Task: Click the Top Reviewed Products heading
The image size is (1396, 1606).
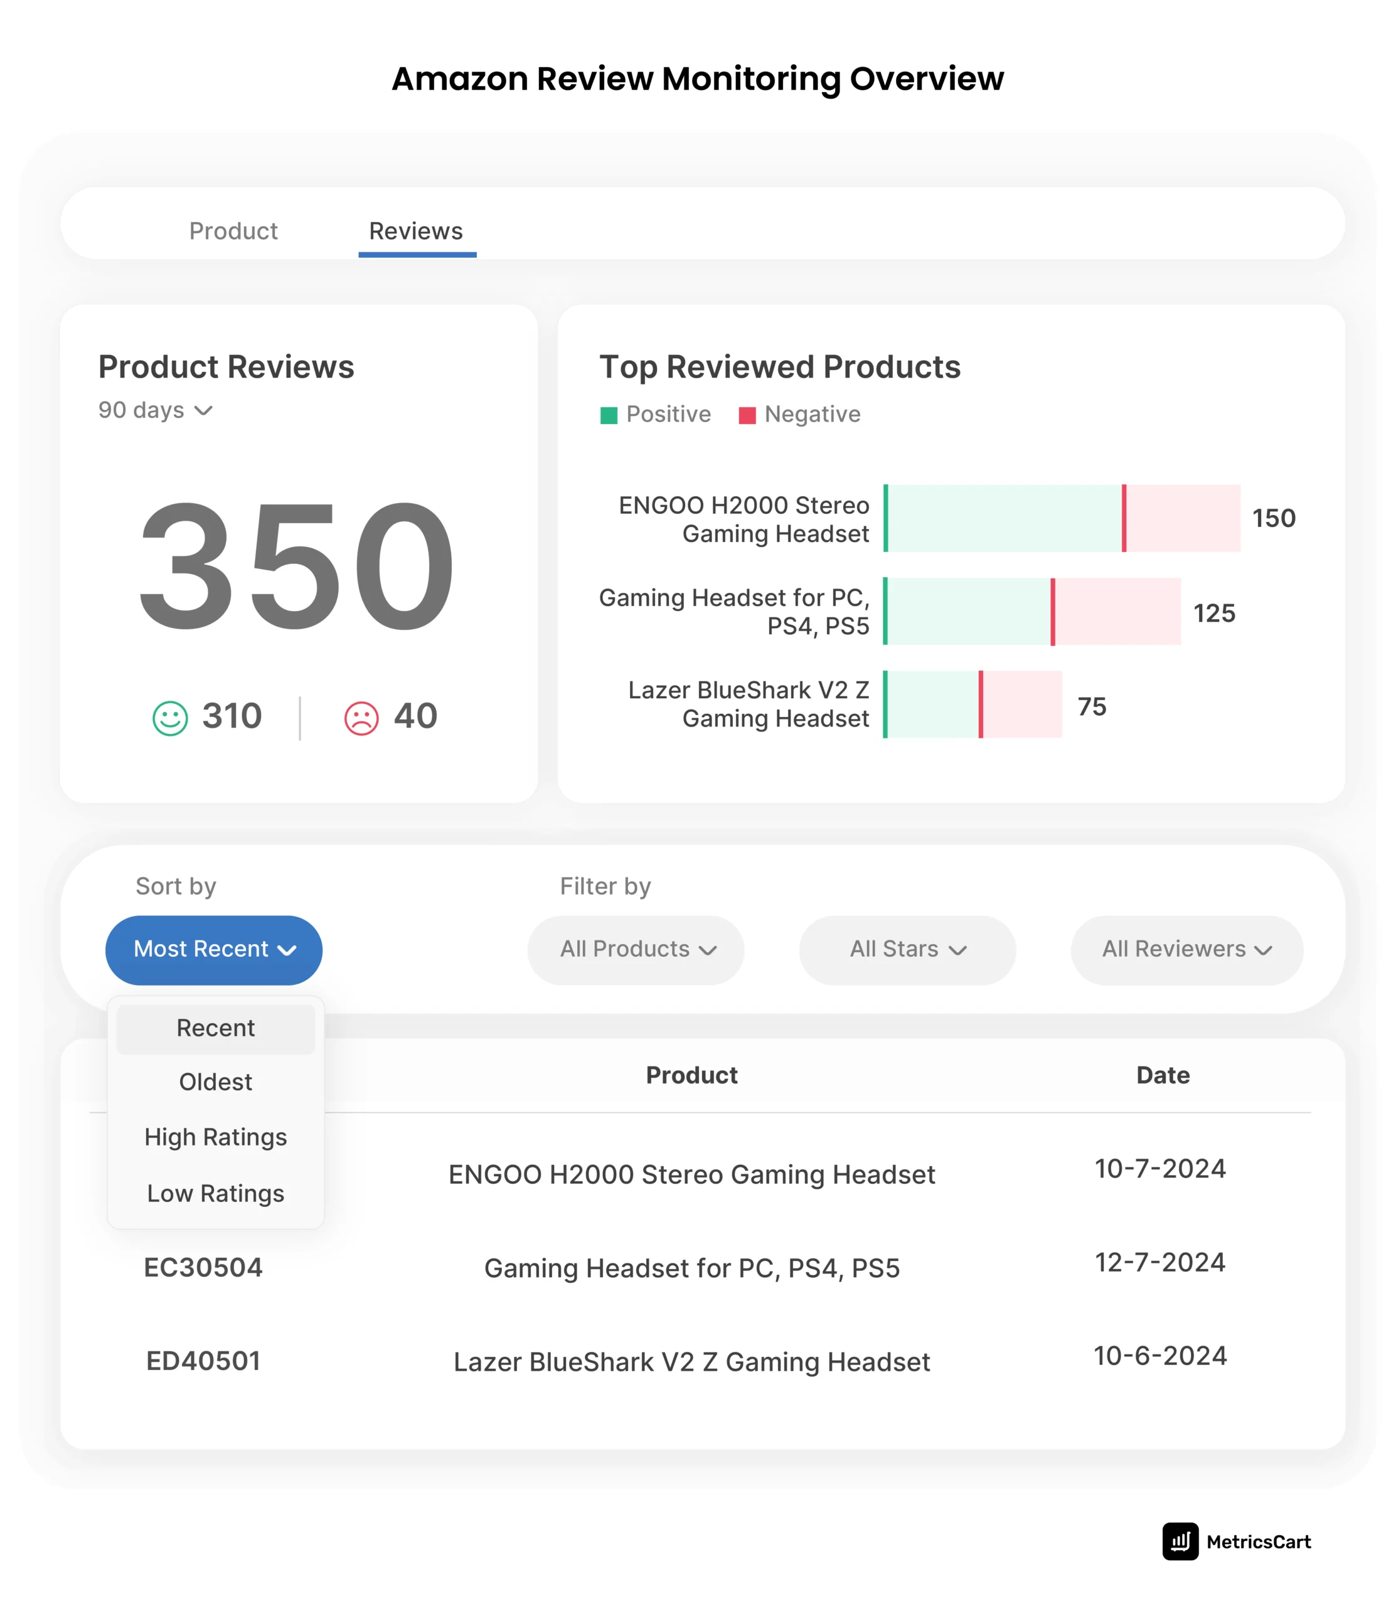Action: coord(780,368)
